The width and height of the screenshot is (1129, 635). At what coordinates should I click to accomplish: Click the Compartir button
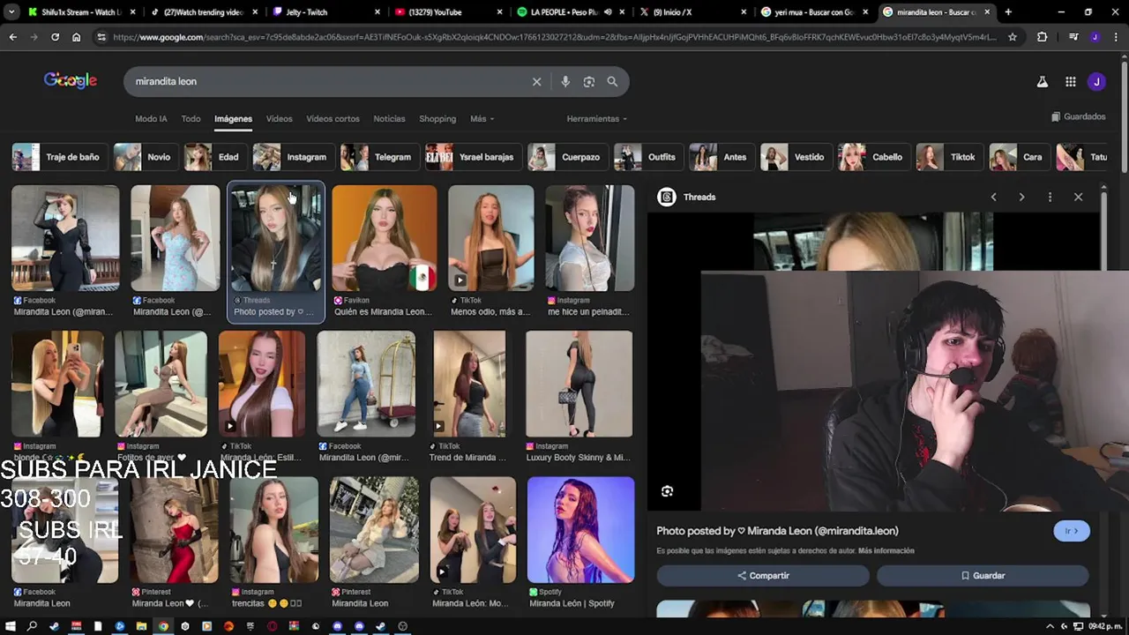pos(763,575)
